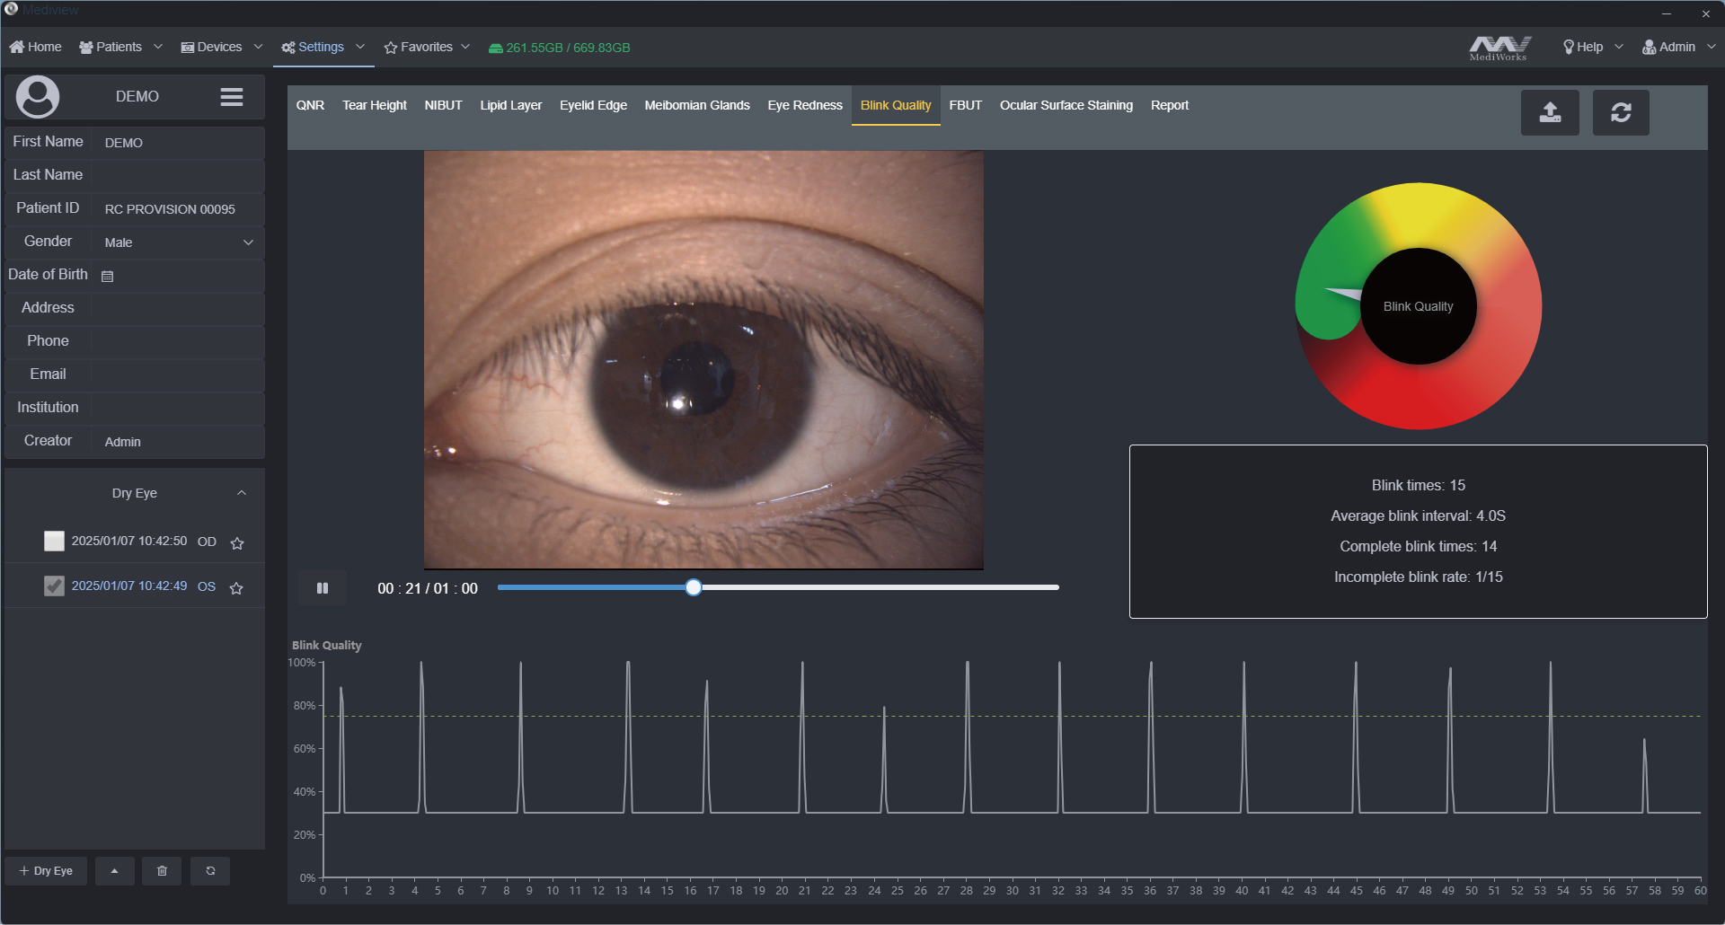Click the disk storage 261.55GB indicator
1725x925 pixels.
(559, 48)
